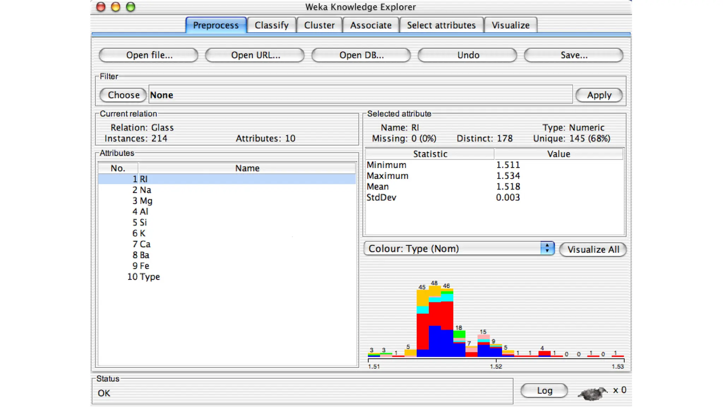Screen dimensions: 723x407
Task: Open the Colour Type dropdown arrows
Action: tap(547, 248)
